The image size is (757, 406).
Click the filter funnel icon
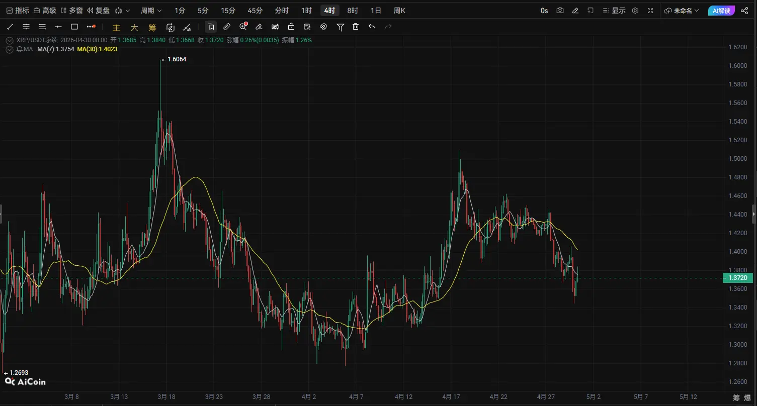pyautogui.click(x=340, y=27)
